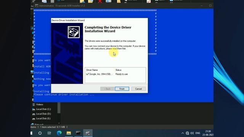244x137 pixels.
Task: Open Local Disk (C:) in the sidebar
Action: coord(43,109)
